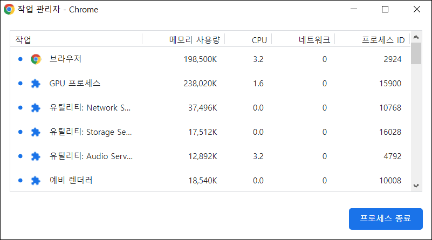The image size is (432, 240).
Task: Click the CPU value 3.2 in 브라우저 row
Action: tap(258, 59)
